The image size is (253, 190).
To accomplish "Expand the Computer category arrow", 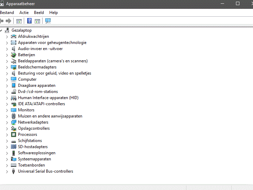I will click(7, 80).
